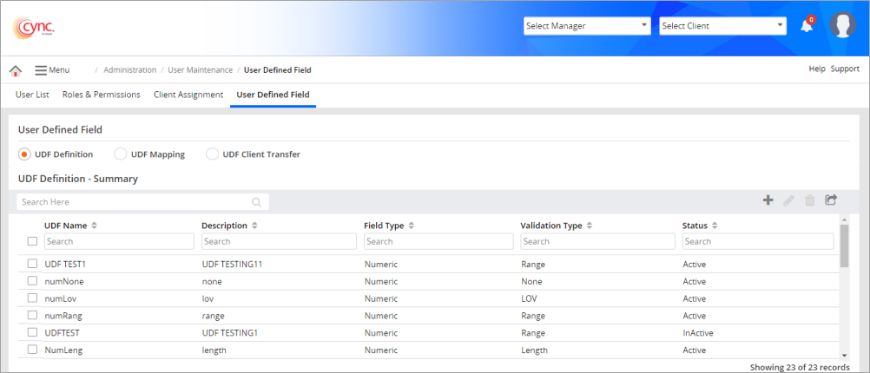Expand the Select Client dropdown
Viewport: 870px width, 373px height.
(x=722, y=26)
